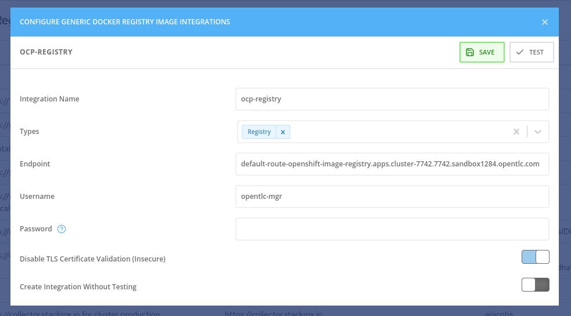Viewport: 571px width, 316px height.
Task: Click the OCP-REGISTRY panel heading
Action: coord(46,52)
